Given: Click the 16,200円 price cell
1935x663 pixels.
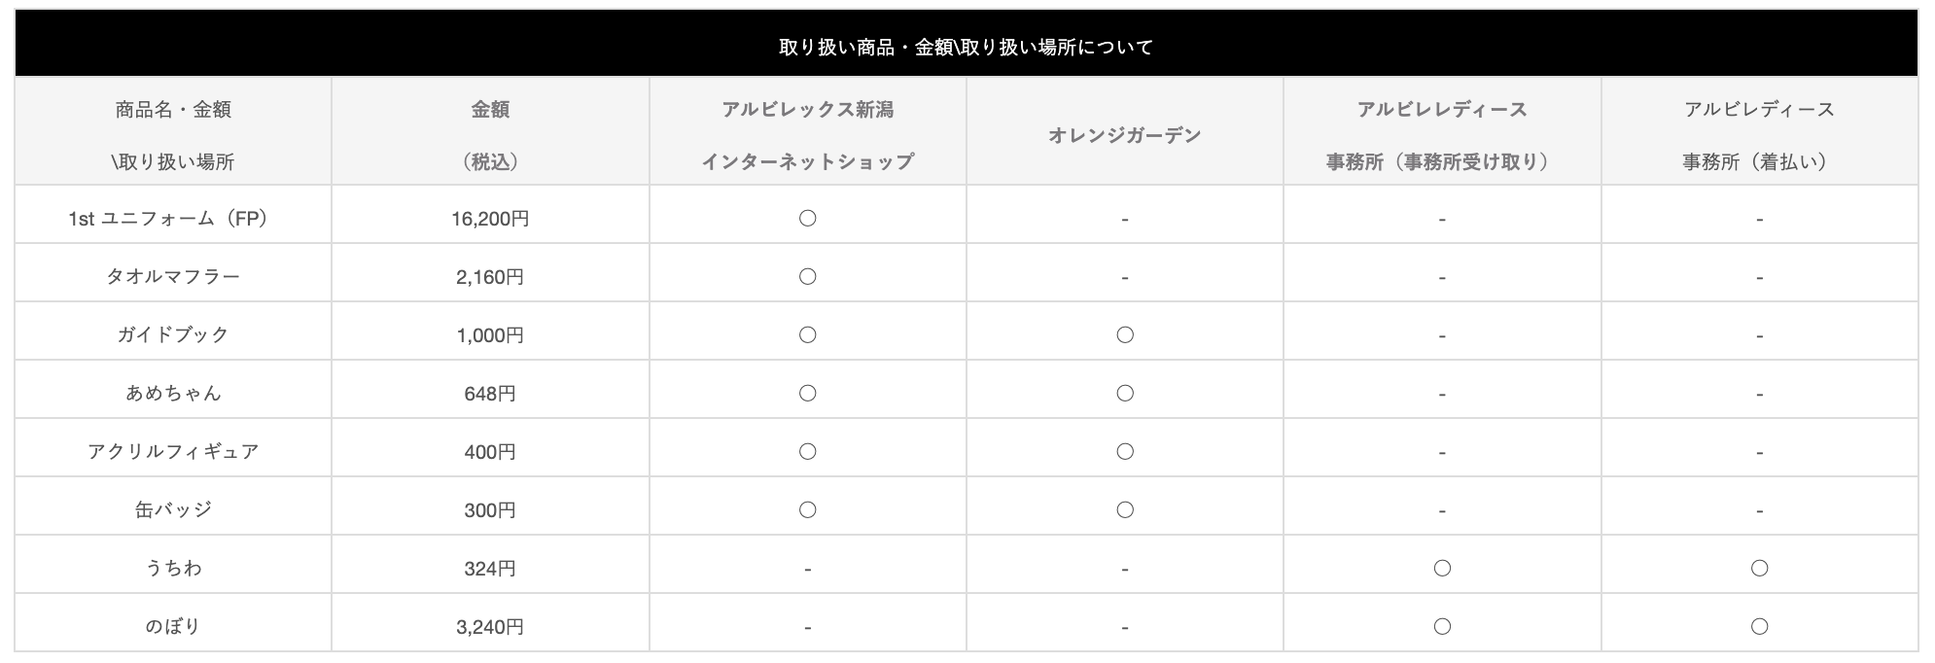Looking at the screenshot, I should [x=490, y=218].
